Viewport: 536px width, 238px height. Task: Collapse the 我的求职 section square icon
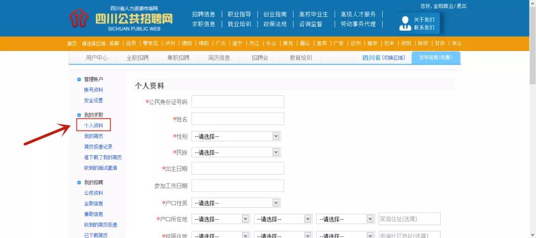coord(79,115)
